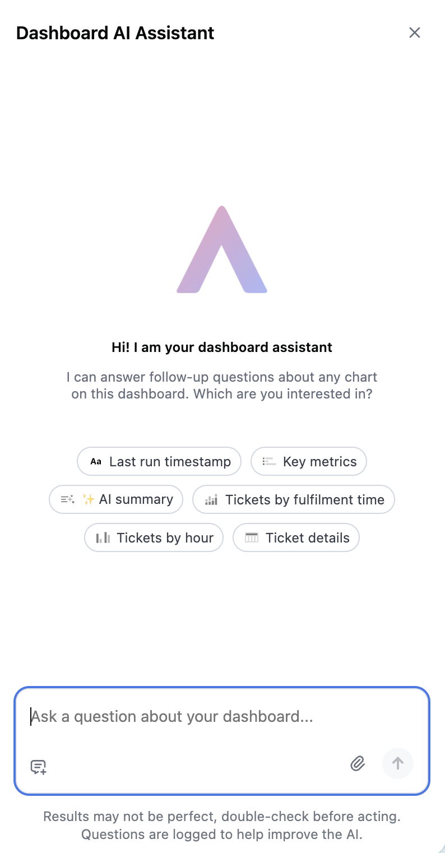Select the Key metrics suggestion
This screenshot has width=445, height=853.
point(308,461)
